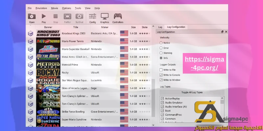Click Sega maker cell
Screen dimensions: 263x131
(x=94, y=88)
